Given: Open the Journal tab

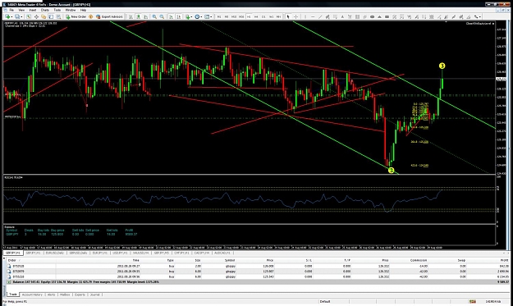Looking at the screenshot, I should tap(94, 295).
